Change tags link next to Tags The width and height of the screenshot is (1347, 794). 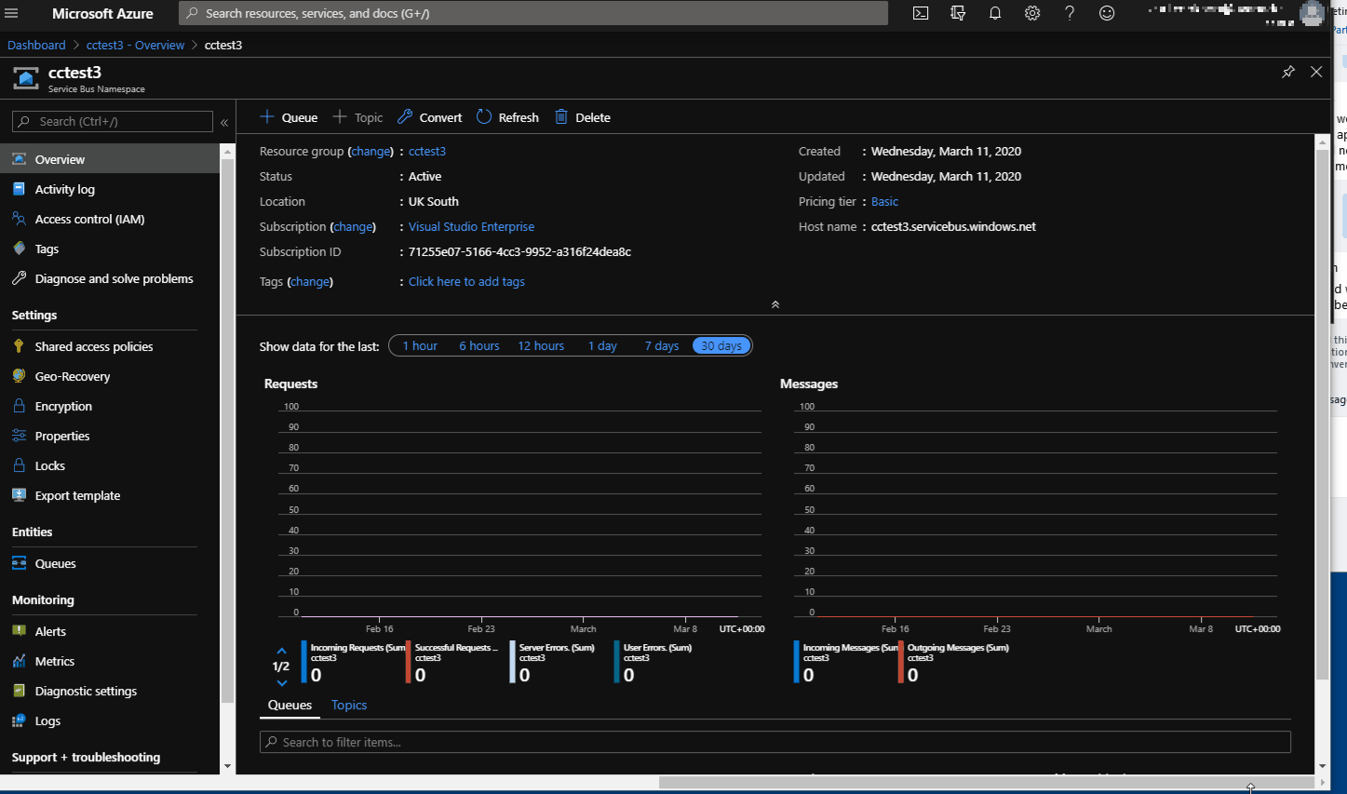pos(310,281)
